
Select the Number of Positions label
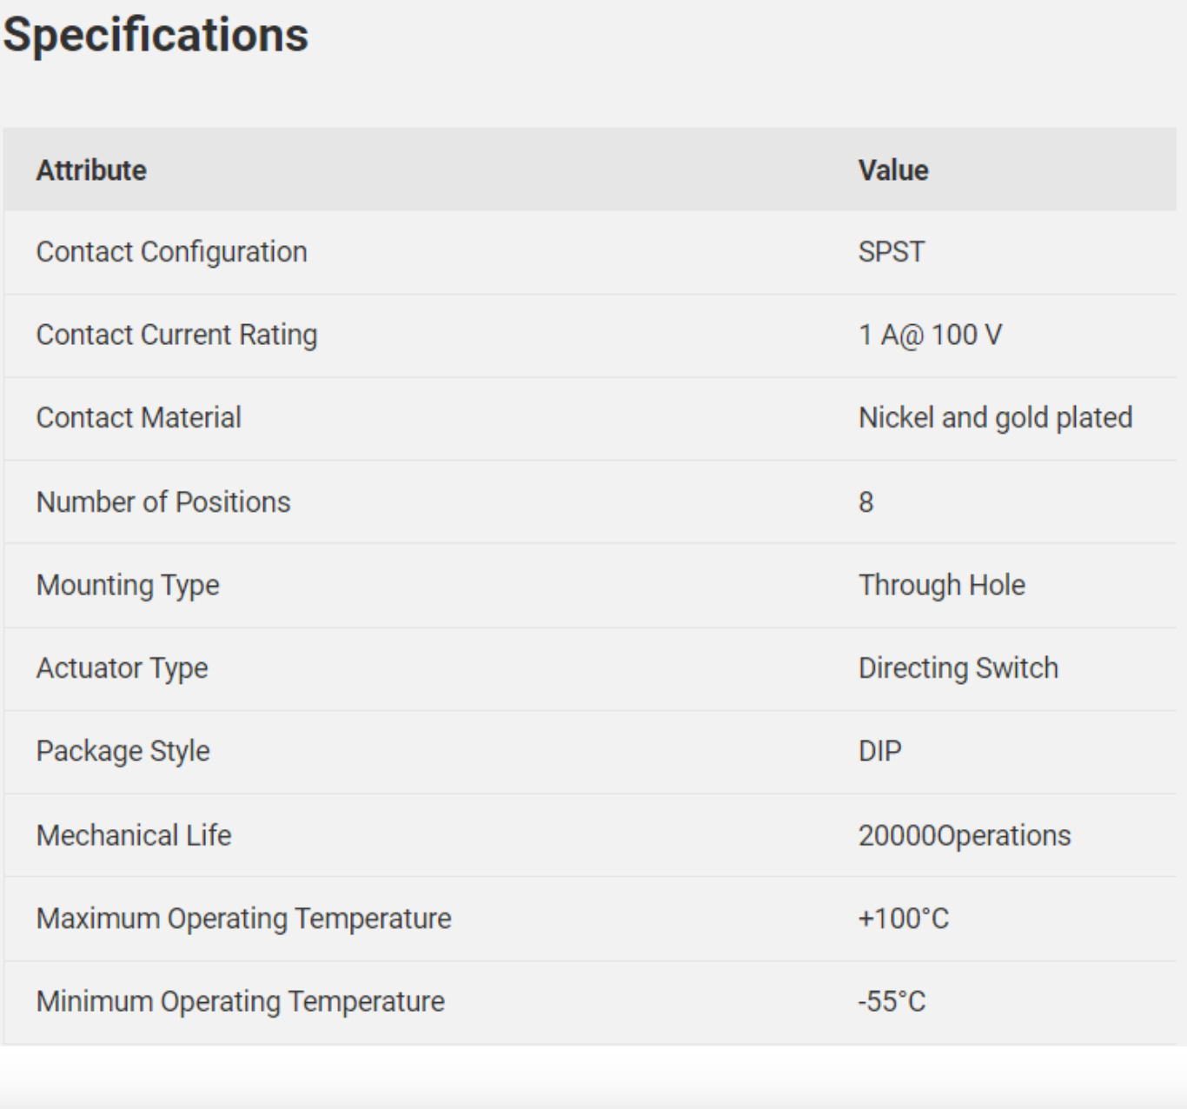point(163,502)
